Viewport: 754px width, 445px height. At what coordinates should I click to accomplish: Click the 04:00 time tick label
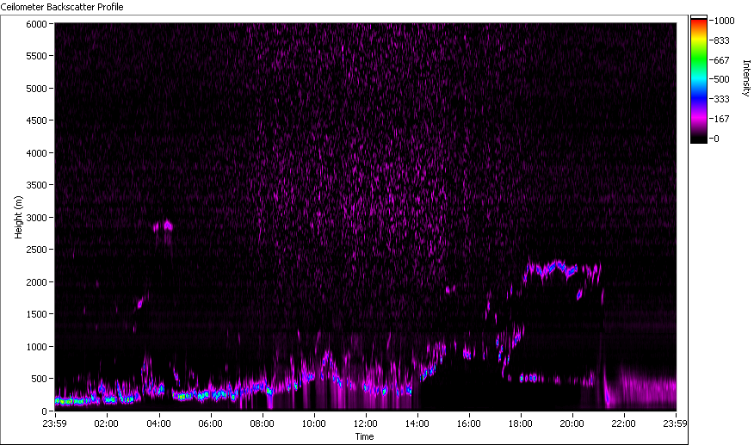(158, 423)
